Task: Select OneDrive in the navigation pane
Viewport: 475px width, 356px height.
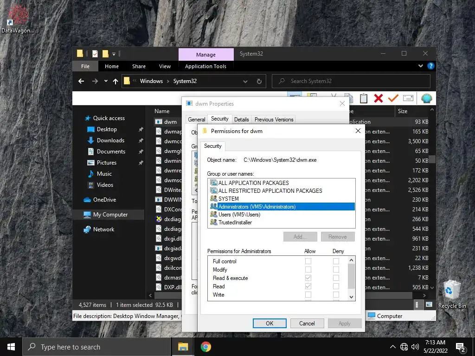Action: 104,199
